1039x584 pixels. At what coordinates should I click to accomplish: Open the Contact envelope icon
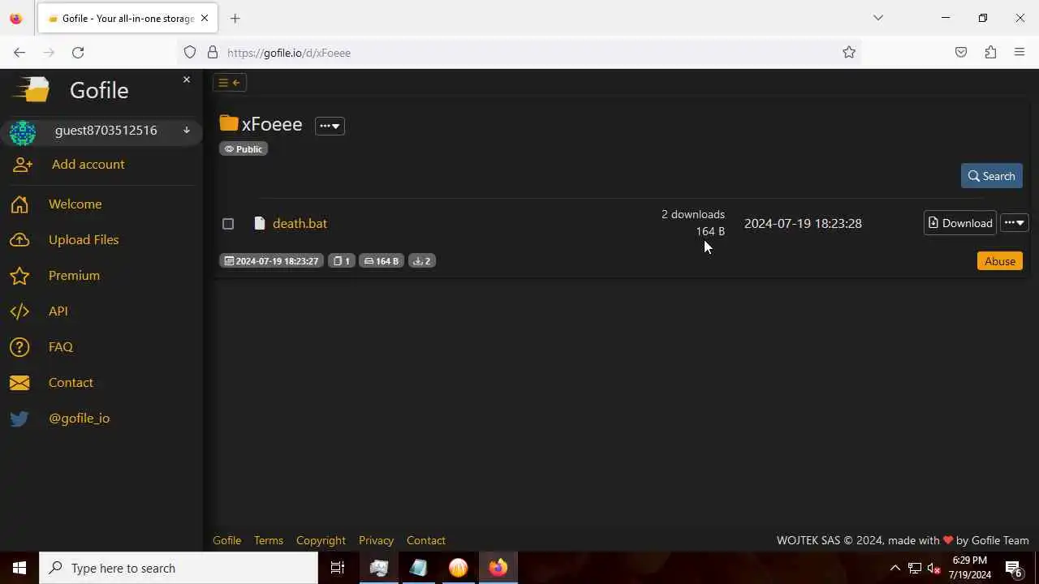pyautogui.click(x=19, y=383)
